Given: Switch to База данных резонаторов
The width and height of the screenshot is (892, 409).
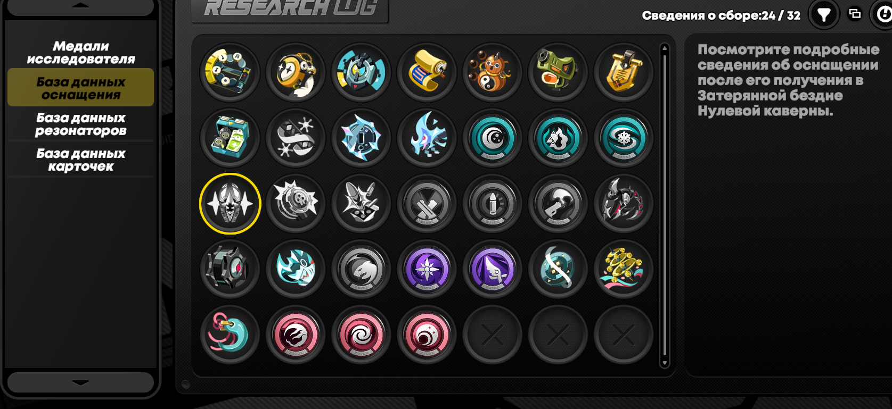Looking at the screenshot, I should 80,124.
